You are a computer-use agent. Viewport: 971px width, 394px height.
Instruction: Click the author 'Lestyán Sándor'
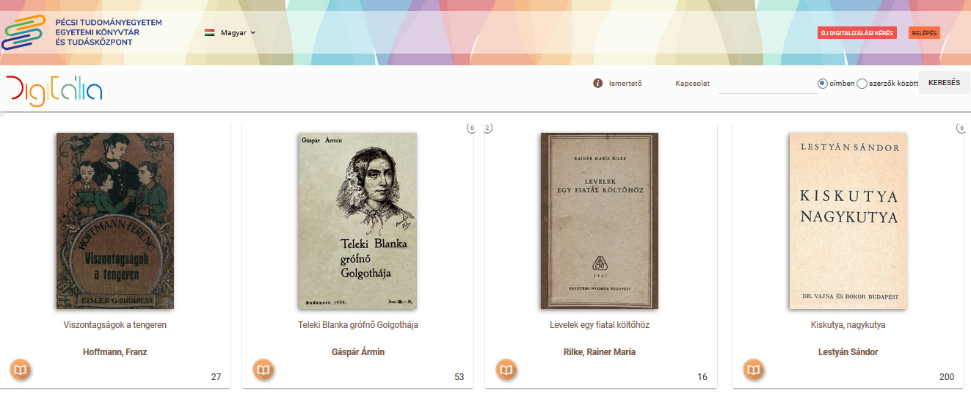[x=848, y=352]
